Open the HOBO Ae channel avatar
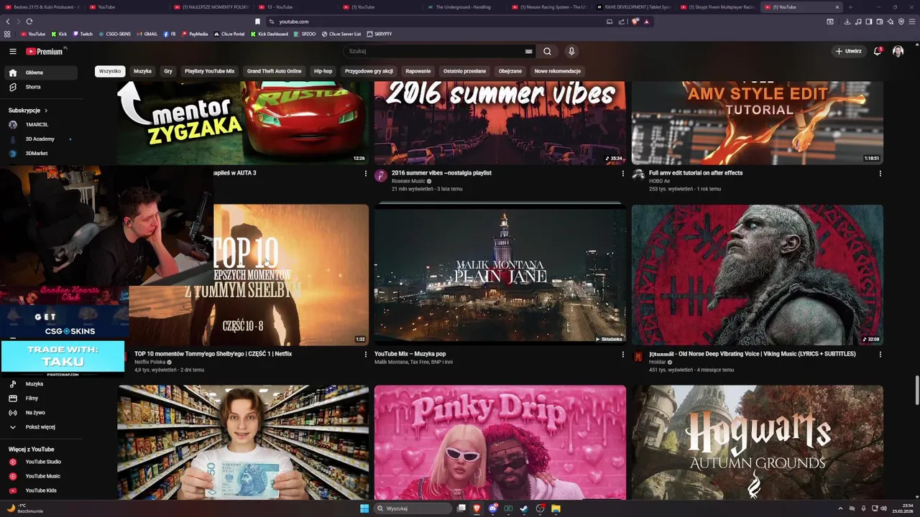The width and height of the screenshot is (920, 517). pos(638,175)
